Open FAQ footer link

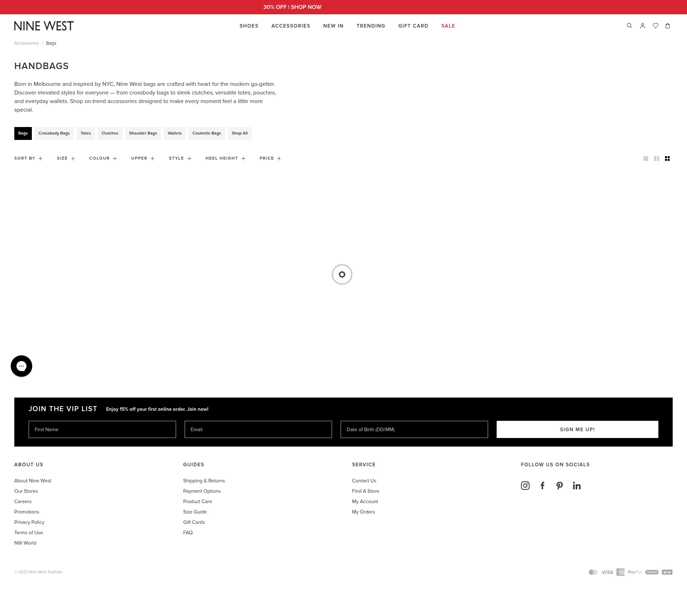[188, 533]
